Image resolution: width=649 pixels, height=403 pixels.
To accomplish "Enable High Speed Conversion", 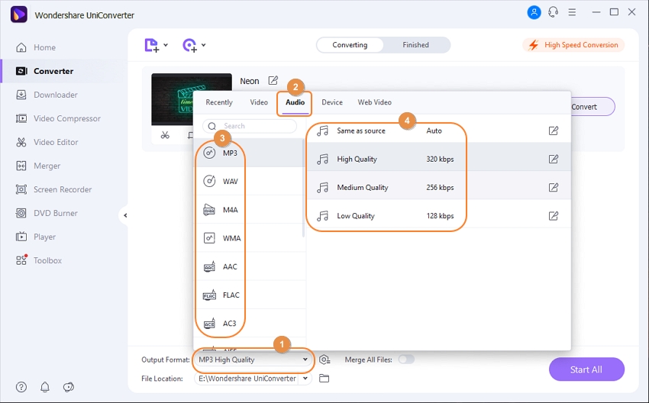I will pos(573,45).
